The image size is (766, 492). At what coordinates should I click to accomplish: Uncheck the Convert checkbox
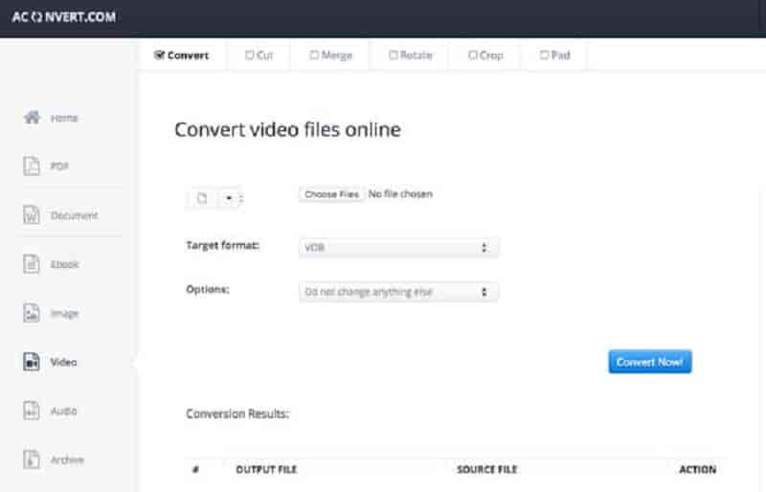tap(159, 56)
